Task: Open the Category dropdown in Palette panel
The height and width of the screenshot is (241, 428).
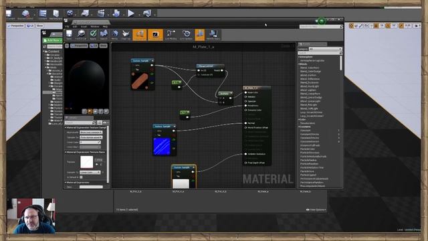Action: point(325,49)
